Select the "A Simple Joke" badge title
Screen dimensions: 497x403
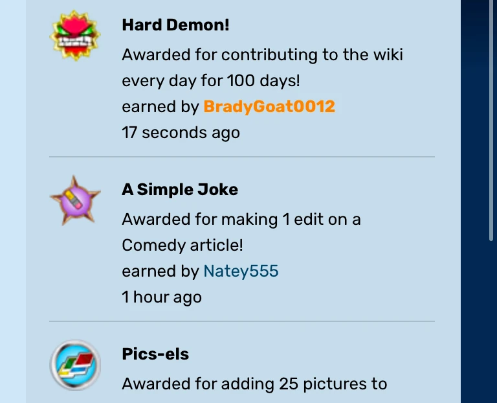[x=180, y=190]
